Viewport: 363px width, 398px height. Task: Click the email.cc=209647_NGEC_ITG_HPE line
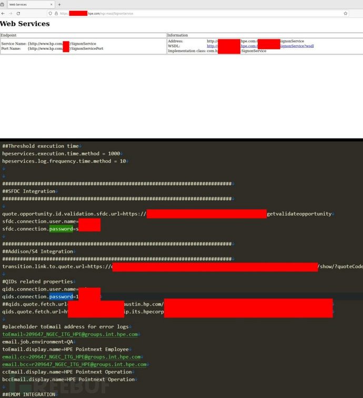pyautogui.click(x=73, y=357)
